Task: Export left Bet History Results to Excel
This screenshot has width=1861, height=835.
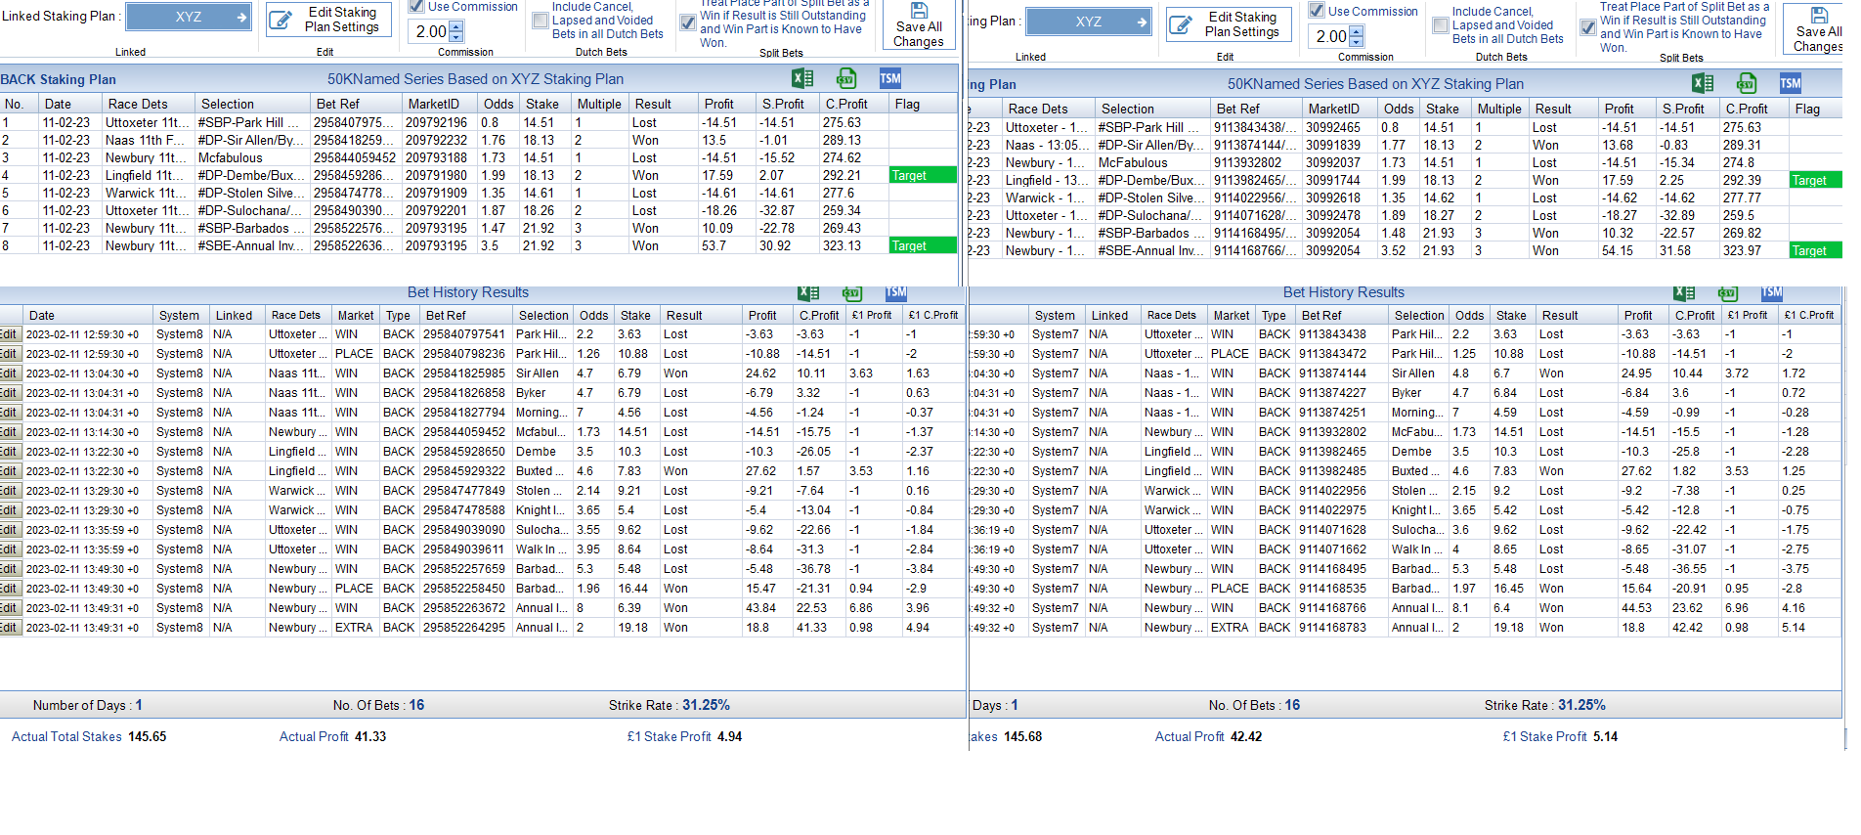Action: (808, 292)
